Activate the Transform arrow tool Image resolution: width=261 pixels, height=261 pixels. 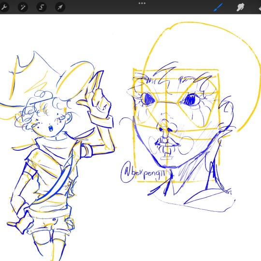pyautogui.click(x=60, y=7)
